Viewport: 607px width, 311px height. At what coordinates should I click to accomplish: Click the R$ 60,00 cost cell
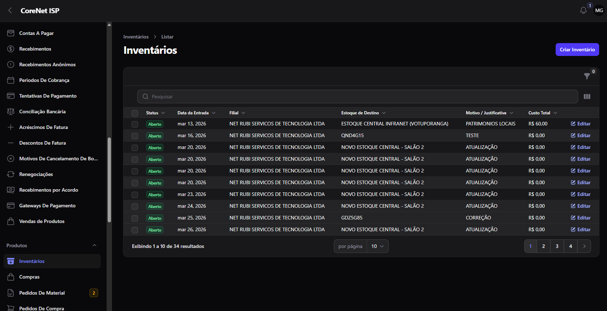coord(538,124)
